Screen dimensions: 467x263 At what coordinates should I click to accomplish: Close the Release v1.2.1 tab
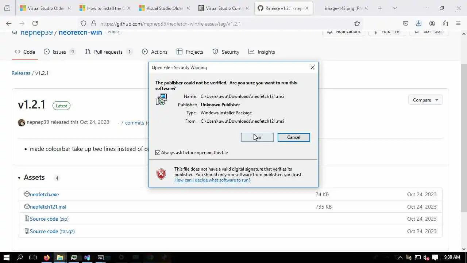pos(307,8)
